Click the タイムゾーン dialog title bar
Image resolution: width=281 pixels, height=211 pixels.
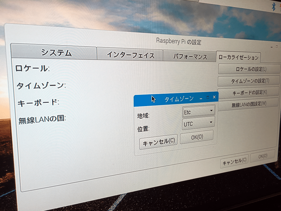pyautogui.click(x=176, y=99)
